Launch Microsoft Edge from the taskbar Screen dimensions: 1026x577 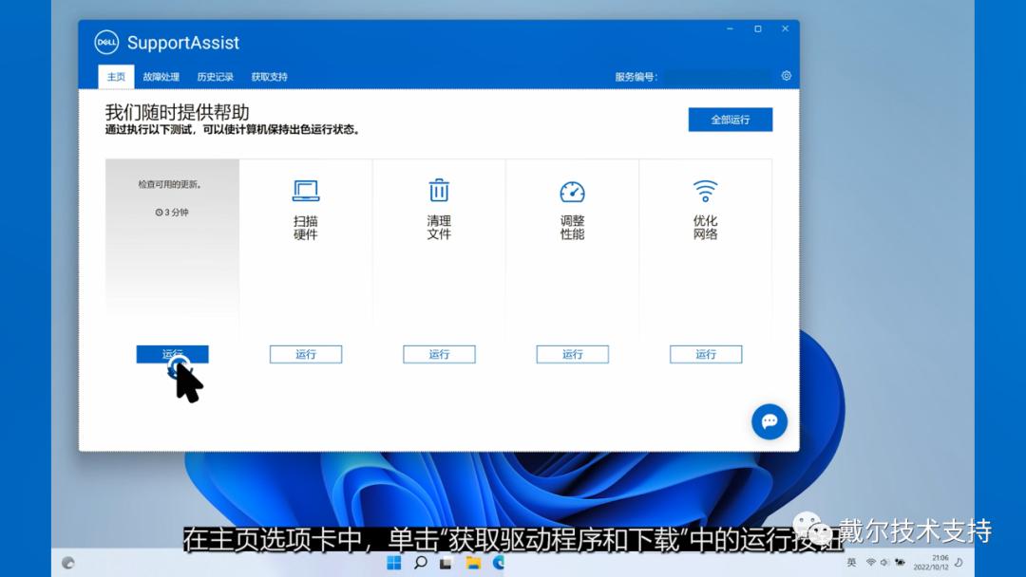click(497, 562)
